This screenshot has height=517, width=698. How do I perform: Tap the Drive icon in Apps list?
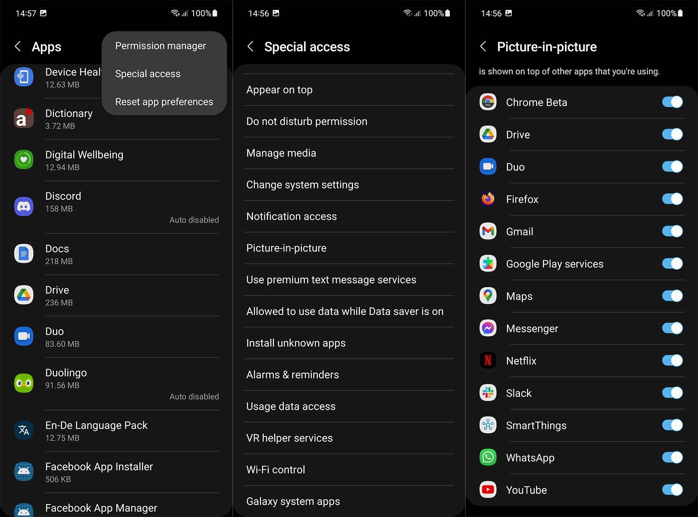point(24,295)
